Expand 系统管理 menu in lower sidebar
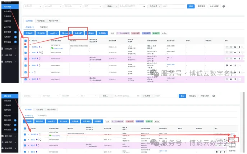This screenshot has width=247, height=154. click(9, 148)
